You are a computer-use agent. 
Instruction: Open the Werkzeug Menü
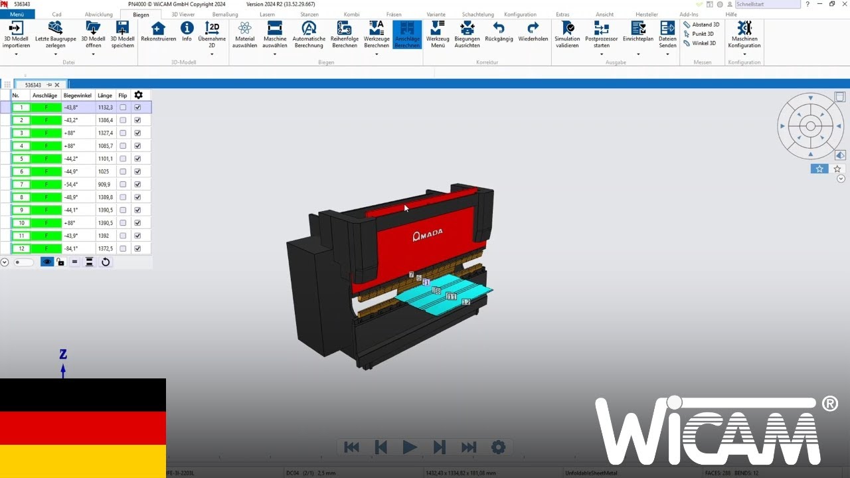(x=438, y=35)
